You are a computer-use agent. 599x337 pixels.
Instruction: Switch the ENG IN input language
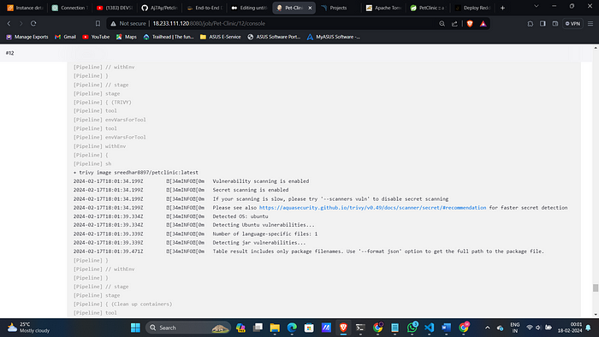pos(515,328)
